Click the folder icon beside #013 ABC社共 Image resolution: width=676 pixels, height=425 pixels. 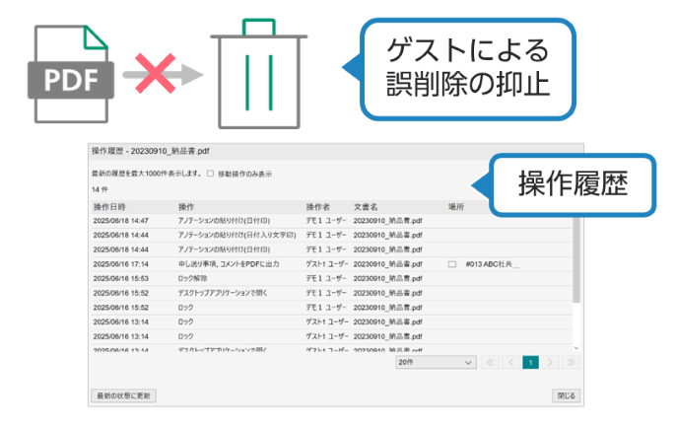pyautogui.click(x=451, y=264)
